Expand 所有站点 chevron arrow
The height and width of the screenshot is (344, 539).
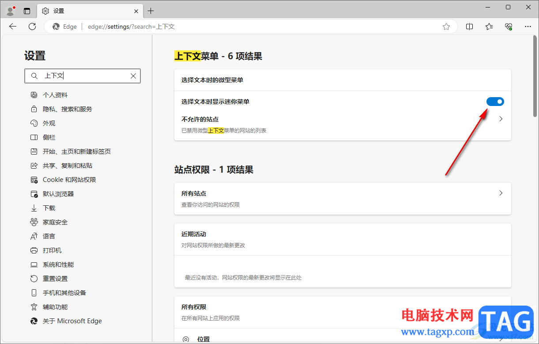click(501, 193)
